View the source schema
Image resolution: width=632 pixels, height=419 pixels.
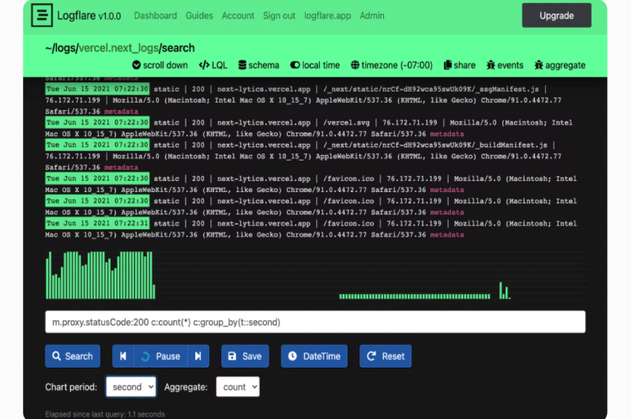click(258, 65)
